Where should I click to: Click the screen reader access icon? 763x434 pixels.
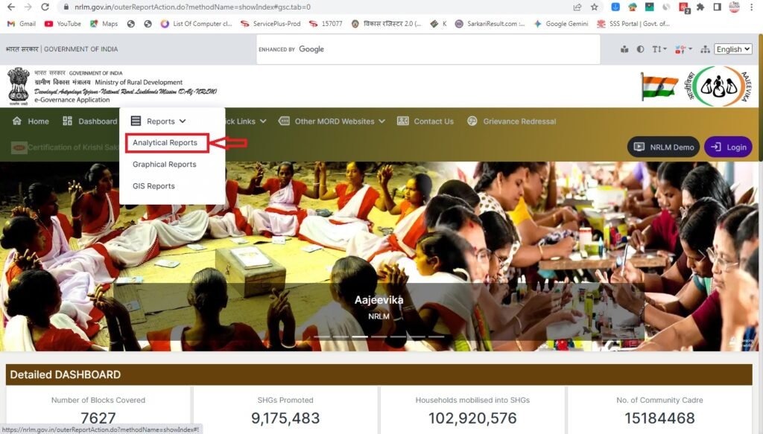624,49
